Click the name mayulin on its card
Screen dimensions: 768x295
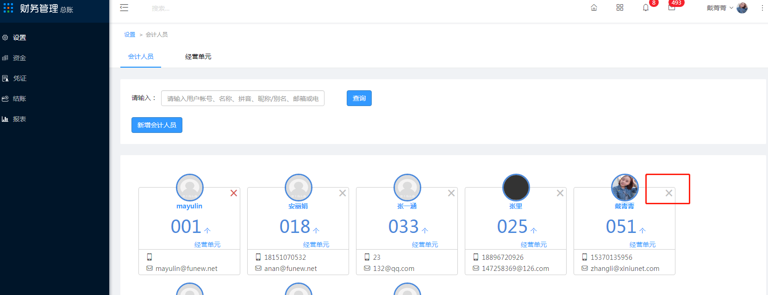[189, 206]
